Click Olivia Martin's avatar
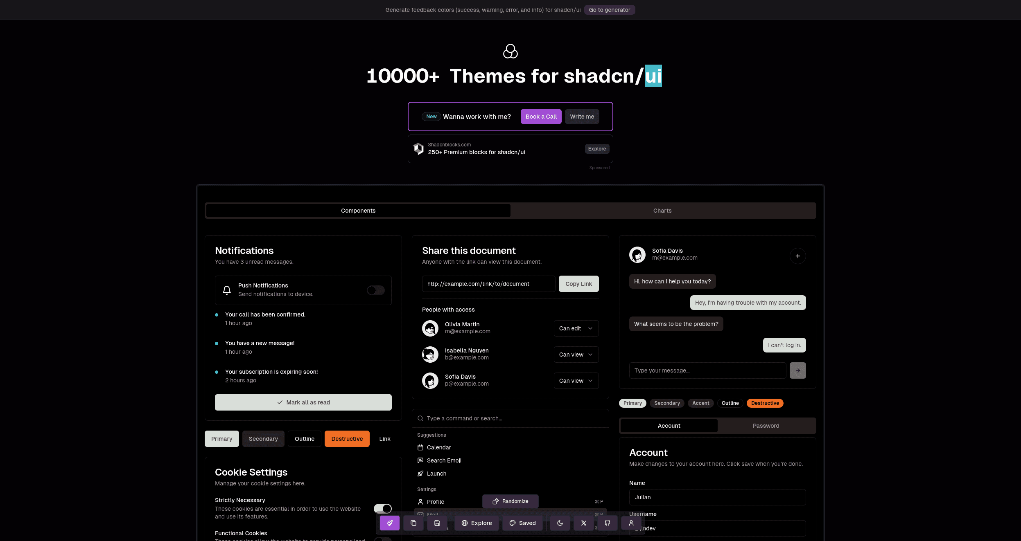The height and width of the screenshot is (541, 1021). [x=430, y=328]
